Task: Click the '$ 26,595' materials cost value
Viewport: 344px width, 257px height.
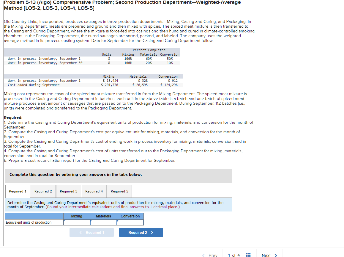Action: [140, 85]
